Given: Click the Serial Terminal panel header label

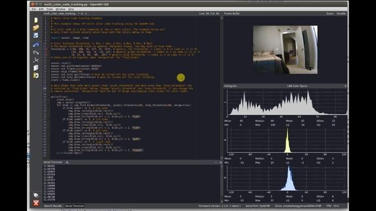Looking at the screenshot, I should point(53,162).
